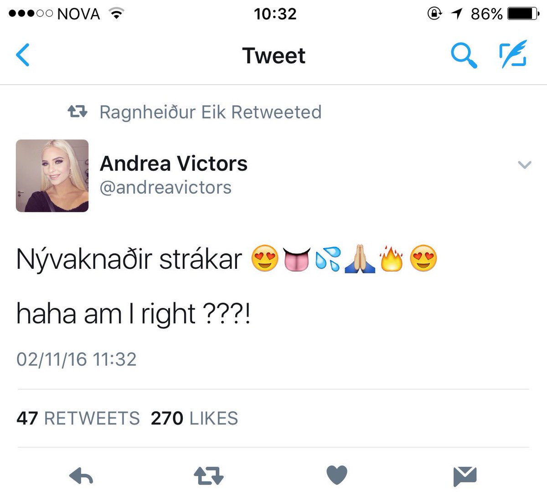View the 47 Retweets list

(78, 418)
